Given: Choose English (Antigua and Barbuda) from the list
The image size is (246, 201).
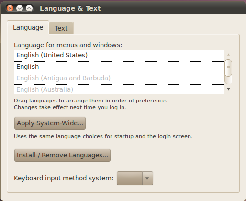Looking at the screenshot, I should coord(119,78).
